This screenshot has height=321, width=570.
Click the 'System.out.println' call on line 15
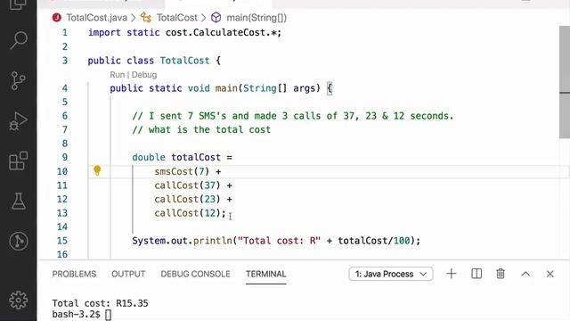coord(182,241)
